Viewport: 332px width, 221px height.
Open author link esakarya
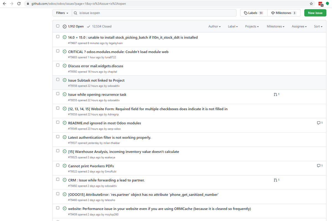[x=110, y=157]
